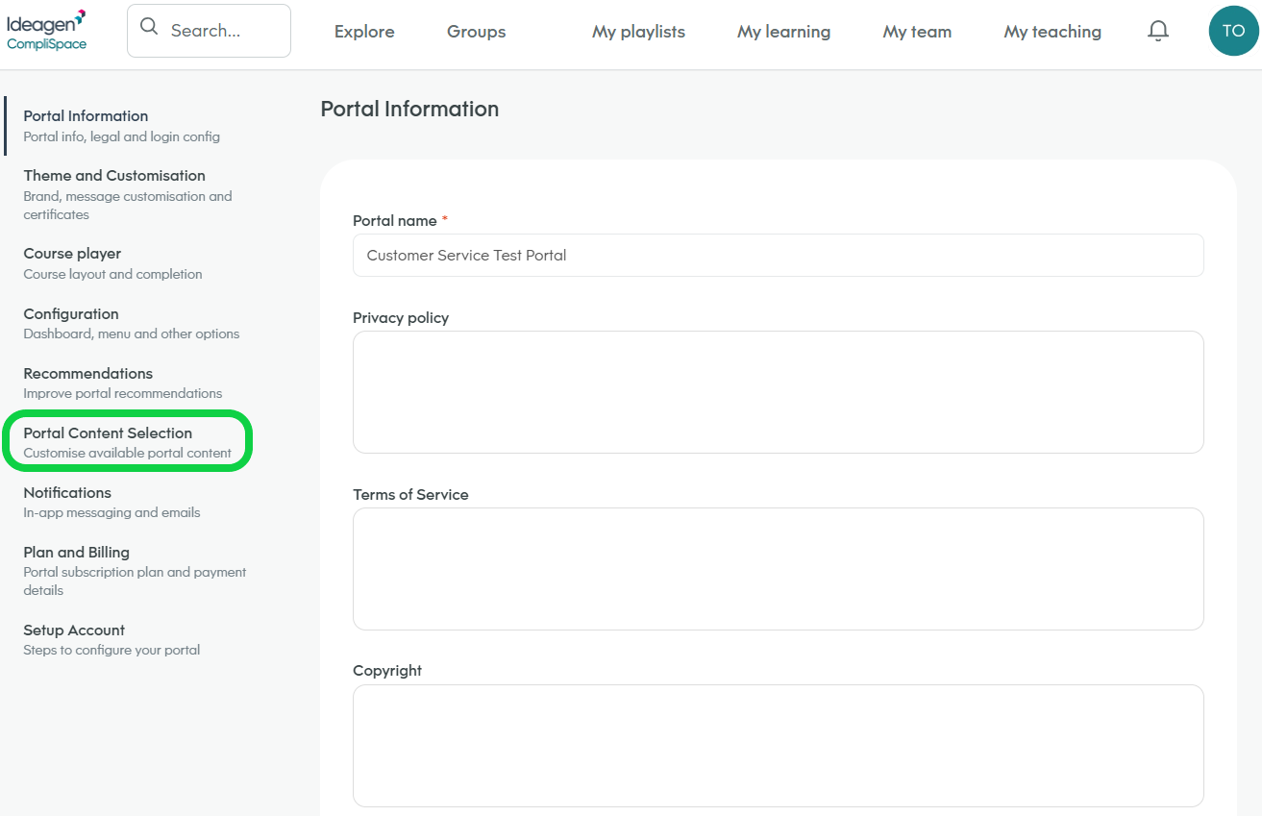Open the Explore menu
The image size is (1262, 816).
point(364,32)
